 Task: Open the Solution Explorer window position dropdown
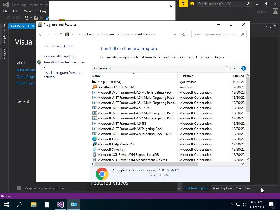266,26
